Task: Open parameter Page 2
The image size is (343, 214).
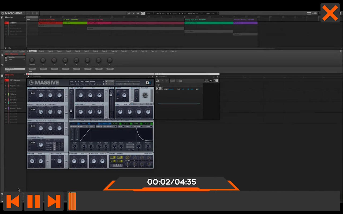Action: click(42, 51)
